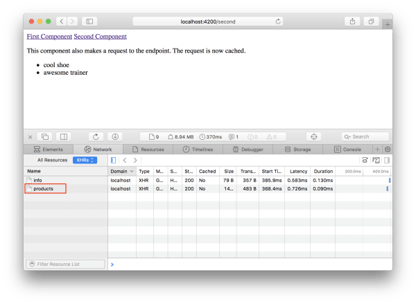
Task: Close the Web Inspector panel
Action: point(30,137)
